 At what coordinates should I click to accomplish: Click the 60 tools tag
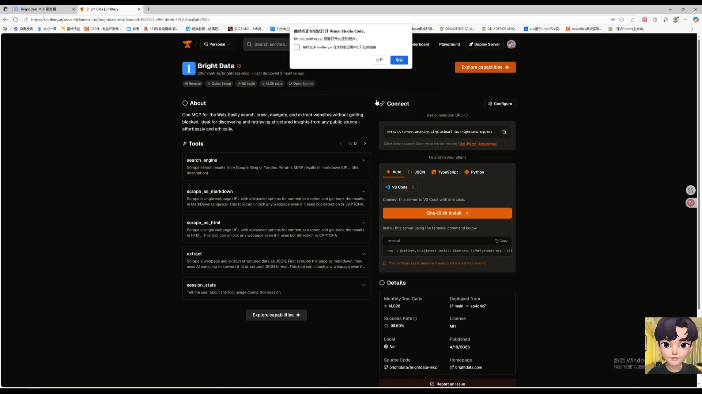coord(246,84)
